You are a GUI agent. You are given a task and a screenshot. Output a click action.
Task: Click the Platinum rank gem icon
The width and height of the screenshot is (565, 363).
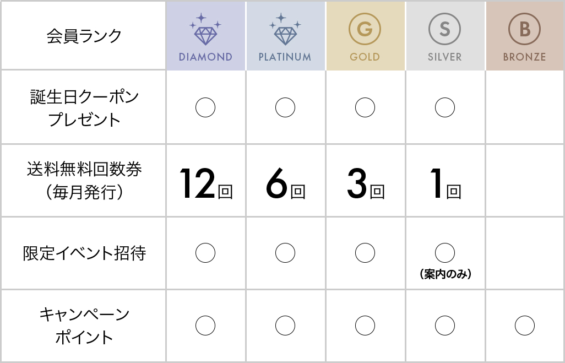click(285, 33)
